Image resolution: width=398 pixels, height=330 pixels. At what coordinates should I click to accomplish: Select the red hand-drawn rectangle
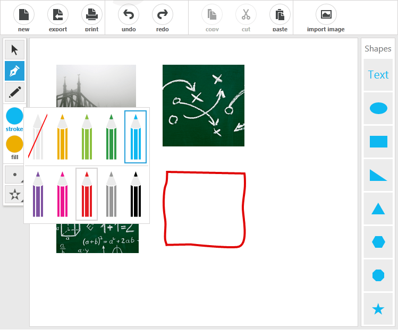click(x=205, y=210)
